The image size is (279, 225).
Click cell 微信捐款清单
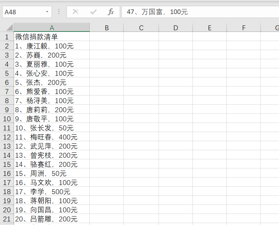(x=52, y=37)
